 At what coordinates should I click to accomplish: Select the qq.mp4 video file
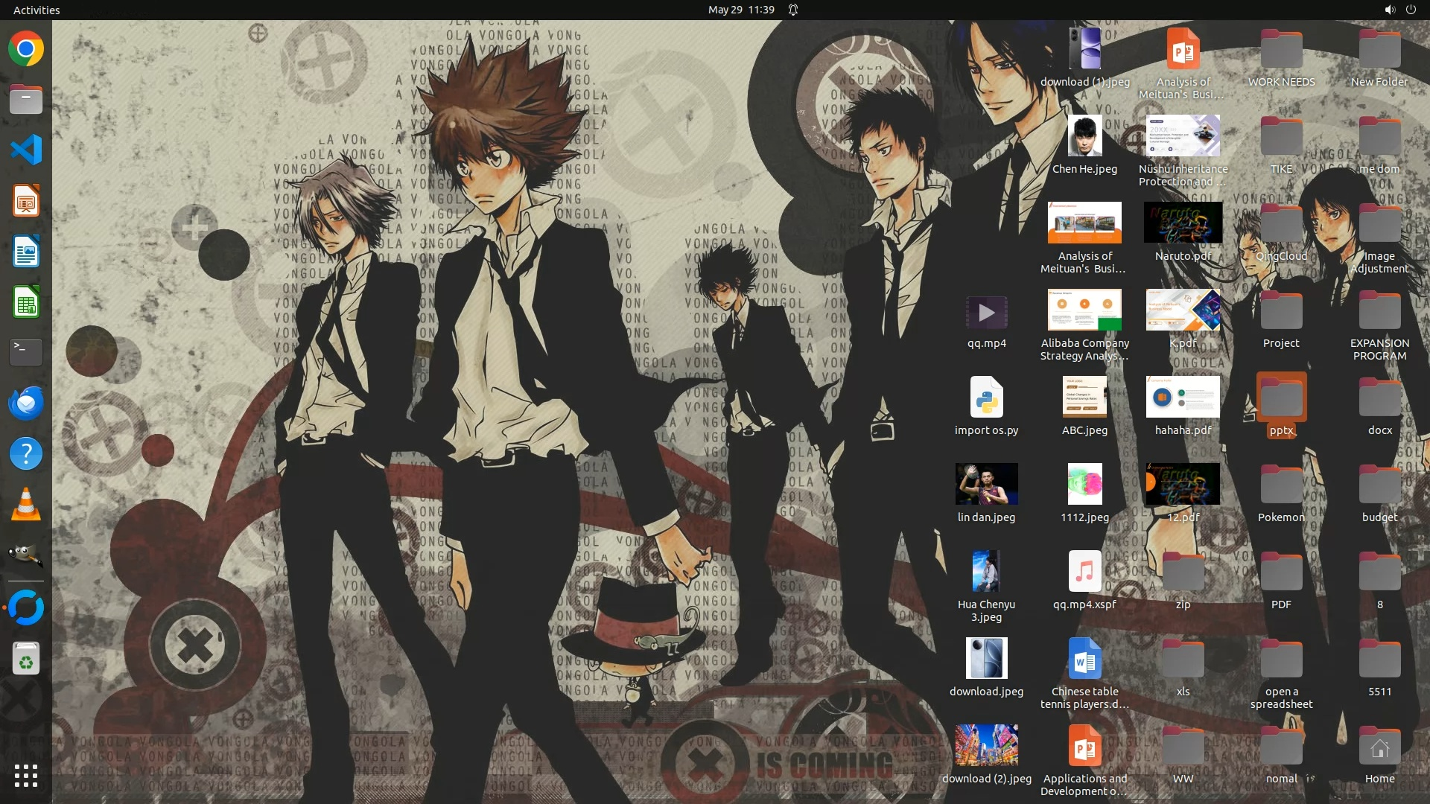click(x=986, y=313)
